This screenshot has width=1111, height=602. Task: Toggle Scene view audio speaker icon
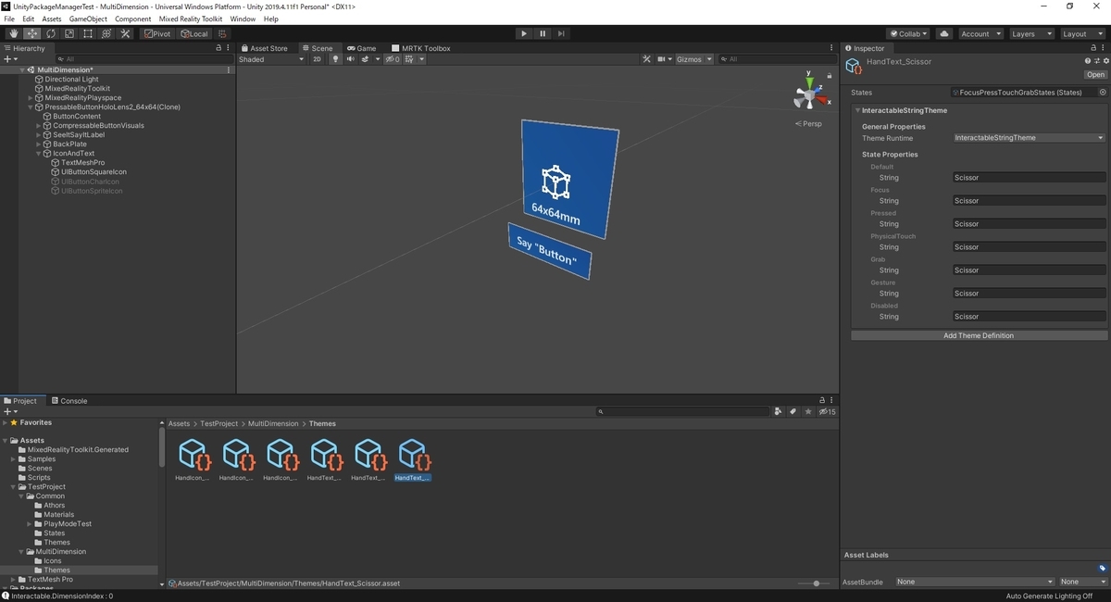point(350,59)
